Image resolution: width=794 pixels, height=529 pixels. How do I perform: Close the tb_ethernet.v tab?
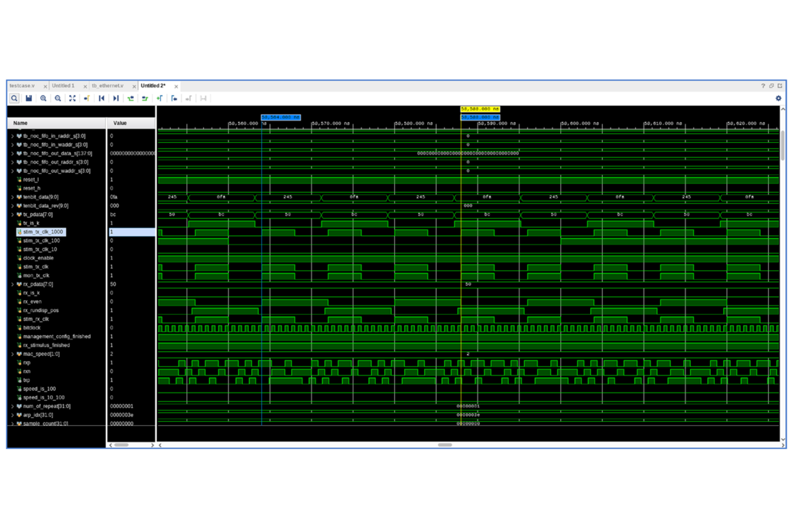(x=134, y=86)
